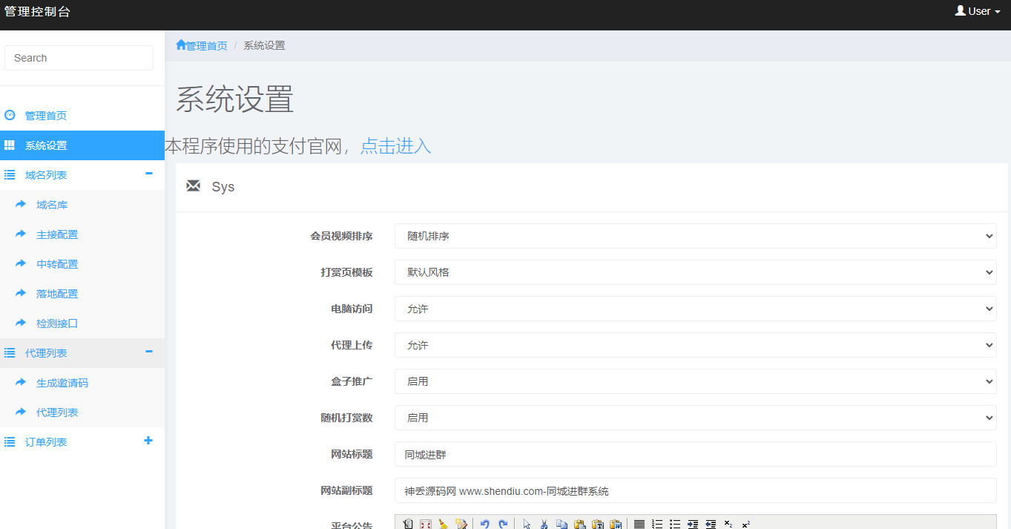
Task: Click the envelope icon next to Sys
Action: point(194,186)
